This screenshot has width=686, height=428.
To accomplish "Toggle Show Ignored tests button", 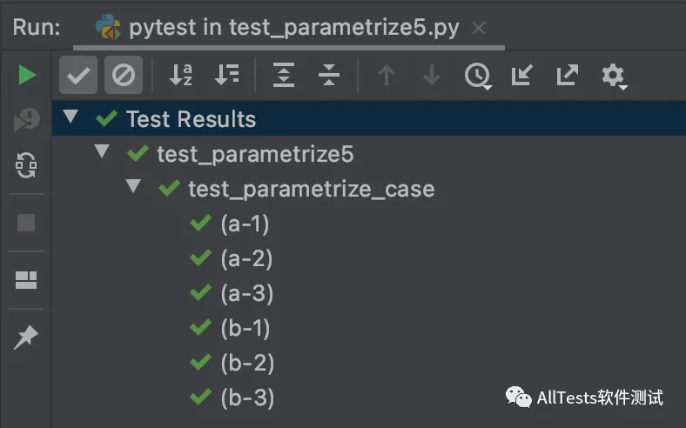I will (x=124, y=76).
